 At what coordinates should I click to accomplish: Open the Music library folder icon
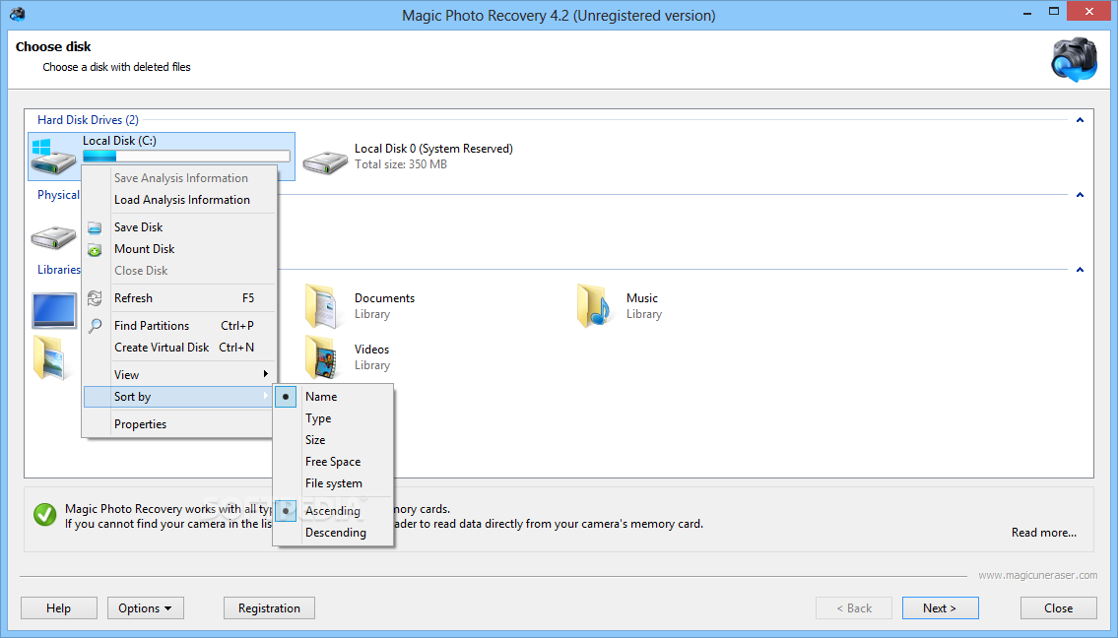coord(594,306)
